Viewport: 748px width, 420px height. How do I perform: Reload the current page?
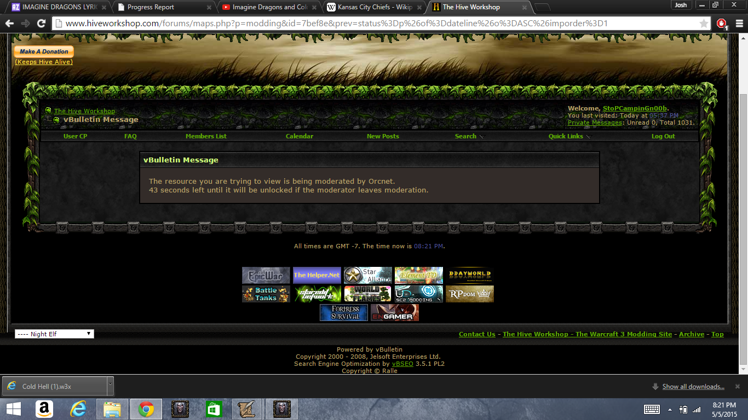41,24
